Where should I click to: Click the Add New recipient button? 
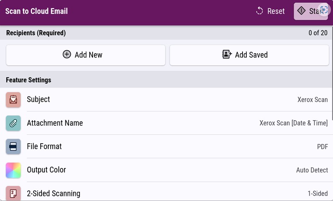tap(85, 55)
